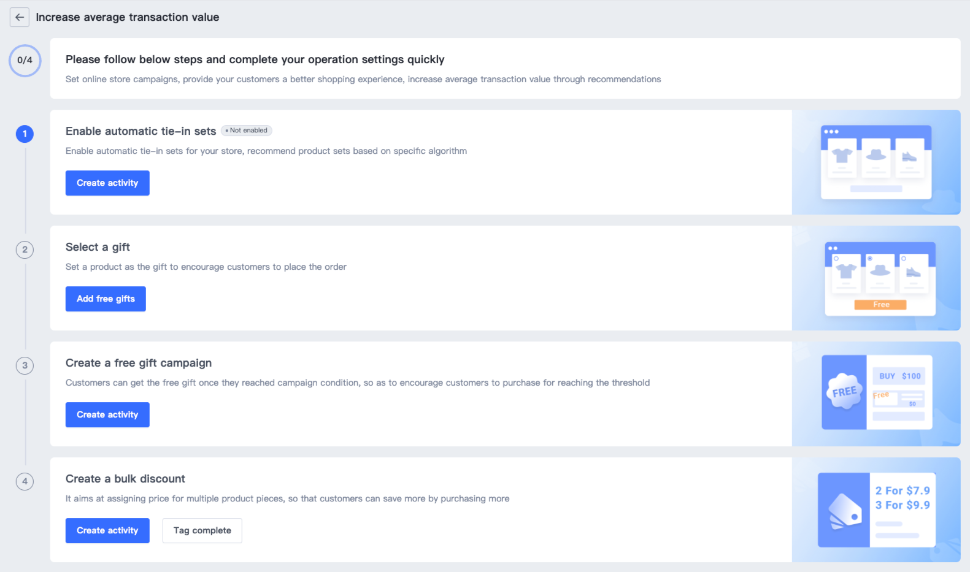Open the tie-in sets product illustration
The width and height of the screenshot is (970, 572).
pyautogui.click(x=876, y=162)
